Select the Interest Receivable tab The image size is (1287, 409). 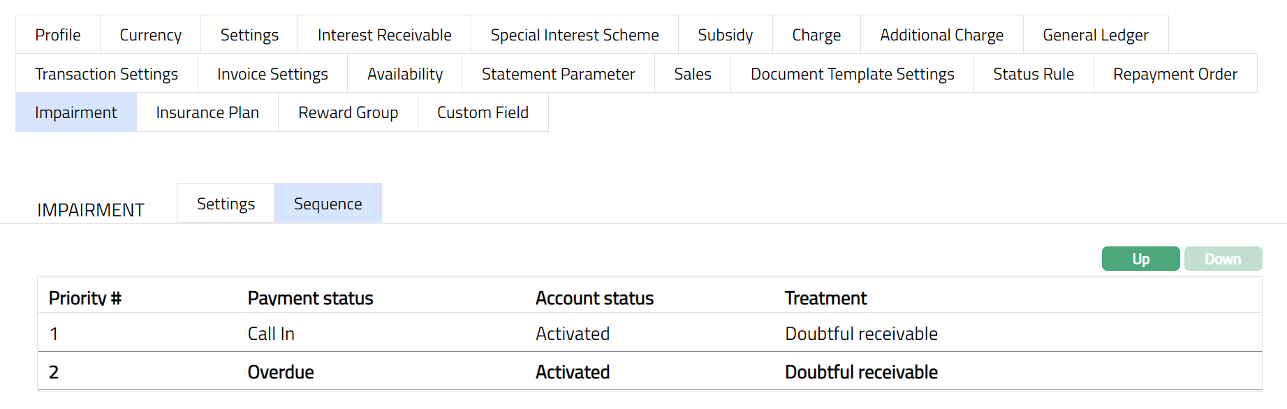point(384,35)
